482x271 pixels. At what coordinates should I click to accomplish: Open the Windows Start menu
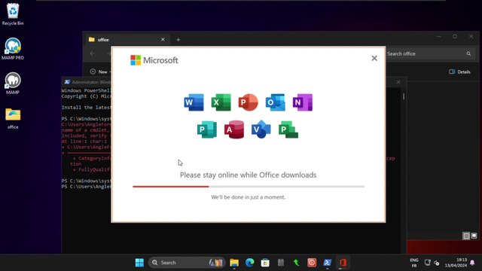click(x=139, y=263)
